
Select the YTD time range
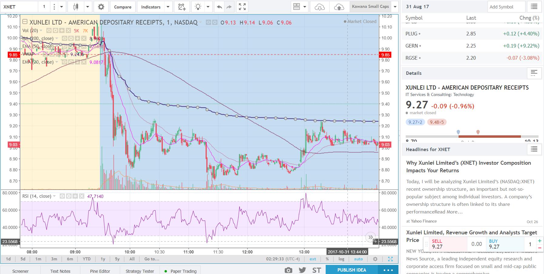click(86, 259)
